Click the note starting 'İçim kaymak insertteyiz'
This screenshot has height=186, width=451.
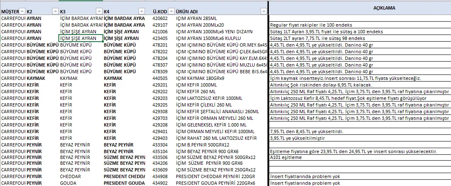point(346,78)
